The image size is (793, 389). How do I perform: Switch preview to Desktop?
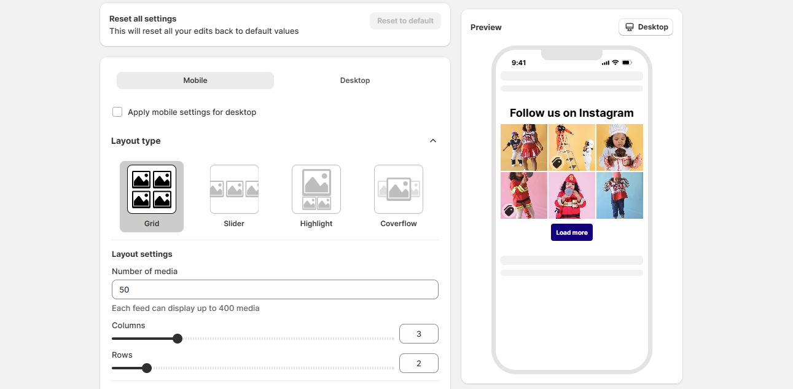[646, 27]
